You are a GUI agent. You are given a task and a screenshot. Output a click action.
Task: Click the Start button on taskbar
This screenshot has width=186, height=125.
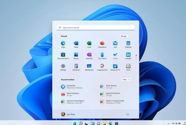[x=75, y=123]
